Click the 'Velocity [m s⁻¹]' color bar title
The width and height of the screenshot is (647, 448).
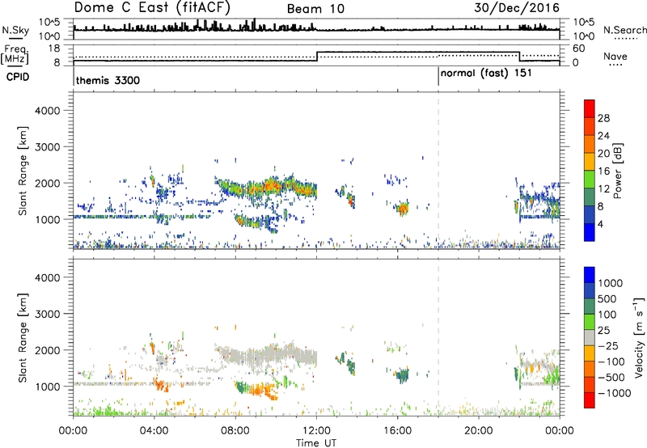639,337
